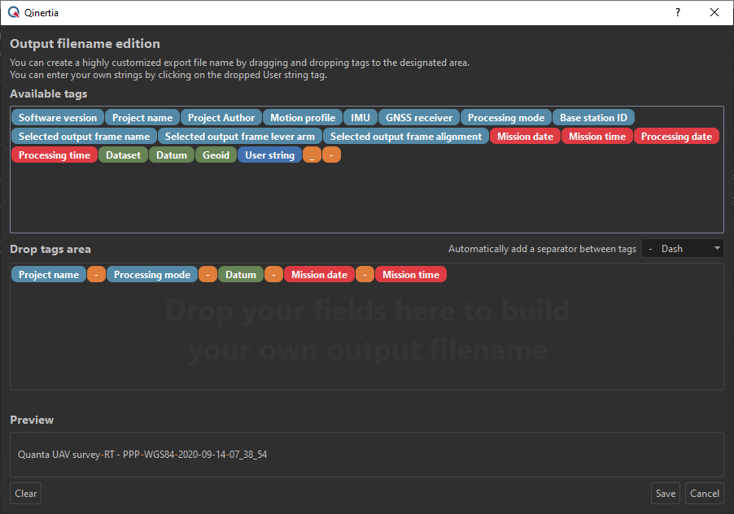The width and height of the screenshot is (734, 514).
Task: Click the User string tag
Action: (269, 155)
